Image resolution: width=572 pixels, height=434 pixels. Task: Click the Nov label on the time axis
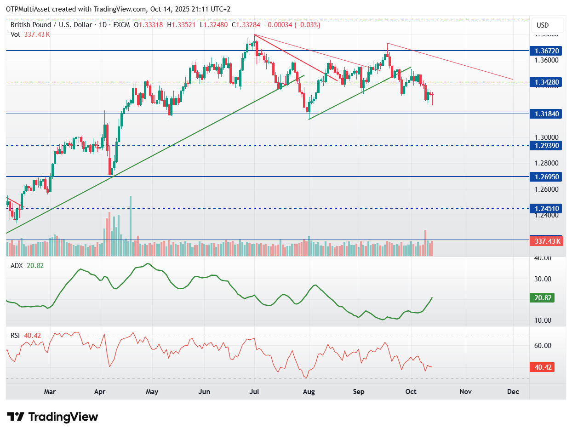(466, 392)
